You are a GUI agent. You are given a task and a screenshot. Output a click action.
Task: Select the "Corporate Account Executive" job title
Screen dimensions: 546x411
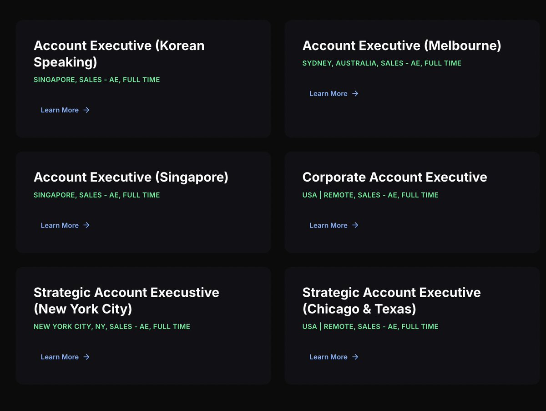(395, 177)
